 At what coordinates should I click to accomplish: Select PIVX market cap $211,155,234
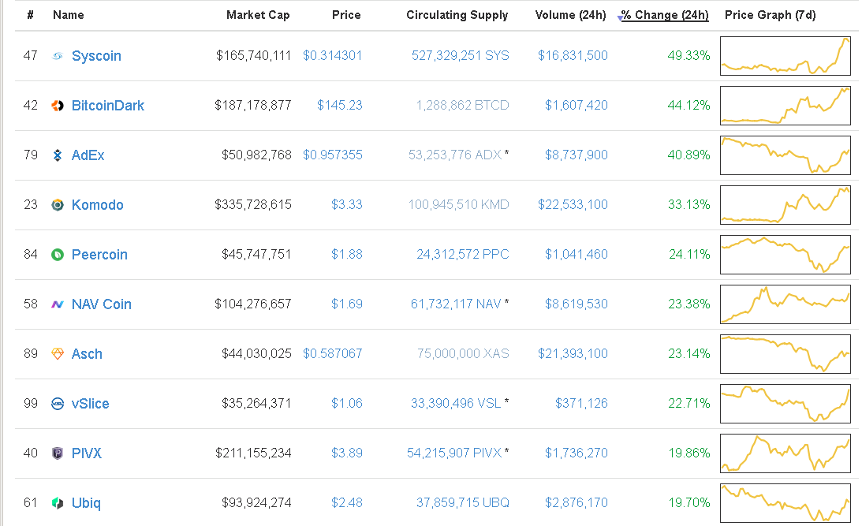click(x=253, y=453)
